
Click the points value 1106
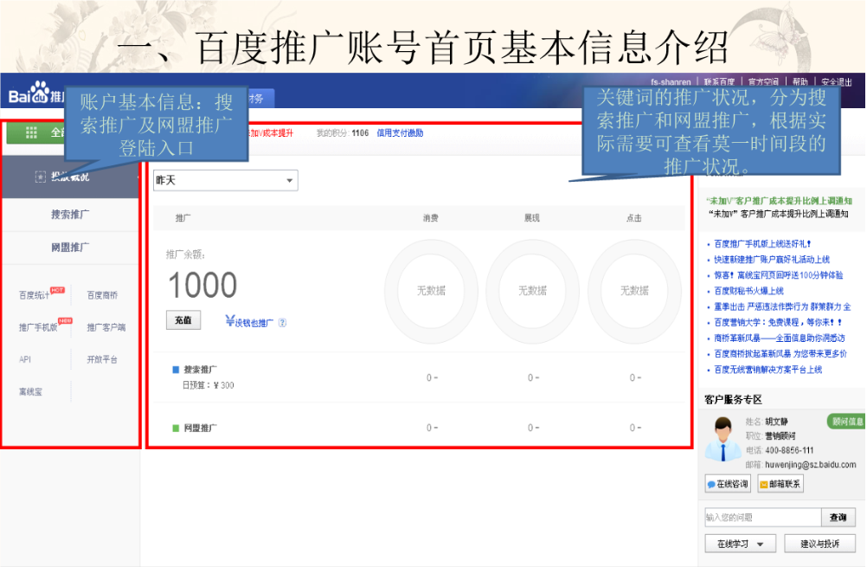360,132
